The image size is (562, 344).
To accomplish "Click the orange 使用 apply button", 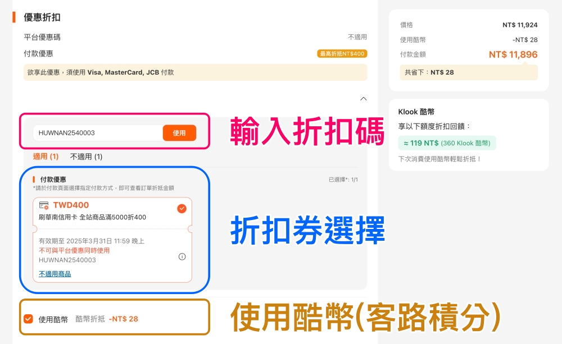I will coord(179,133).
